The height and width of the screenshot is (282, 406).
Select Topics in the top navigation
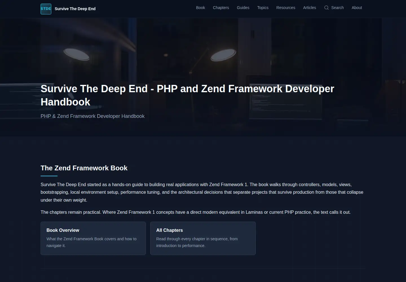point(263,8)
